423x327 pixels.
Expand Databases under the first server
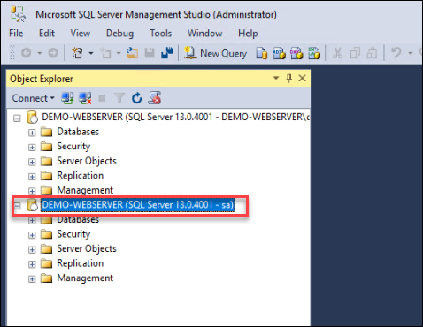[x=32, y=133]
